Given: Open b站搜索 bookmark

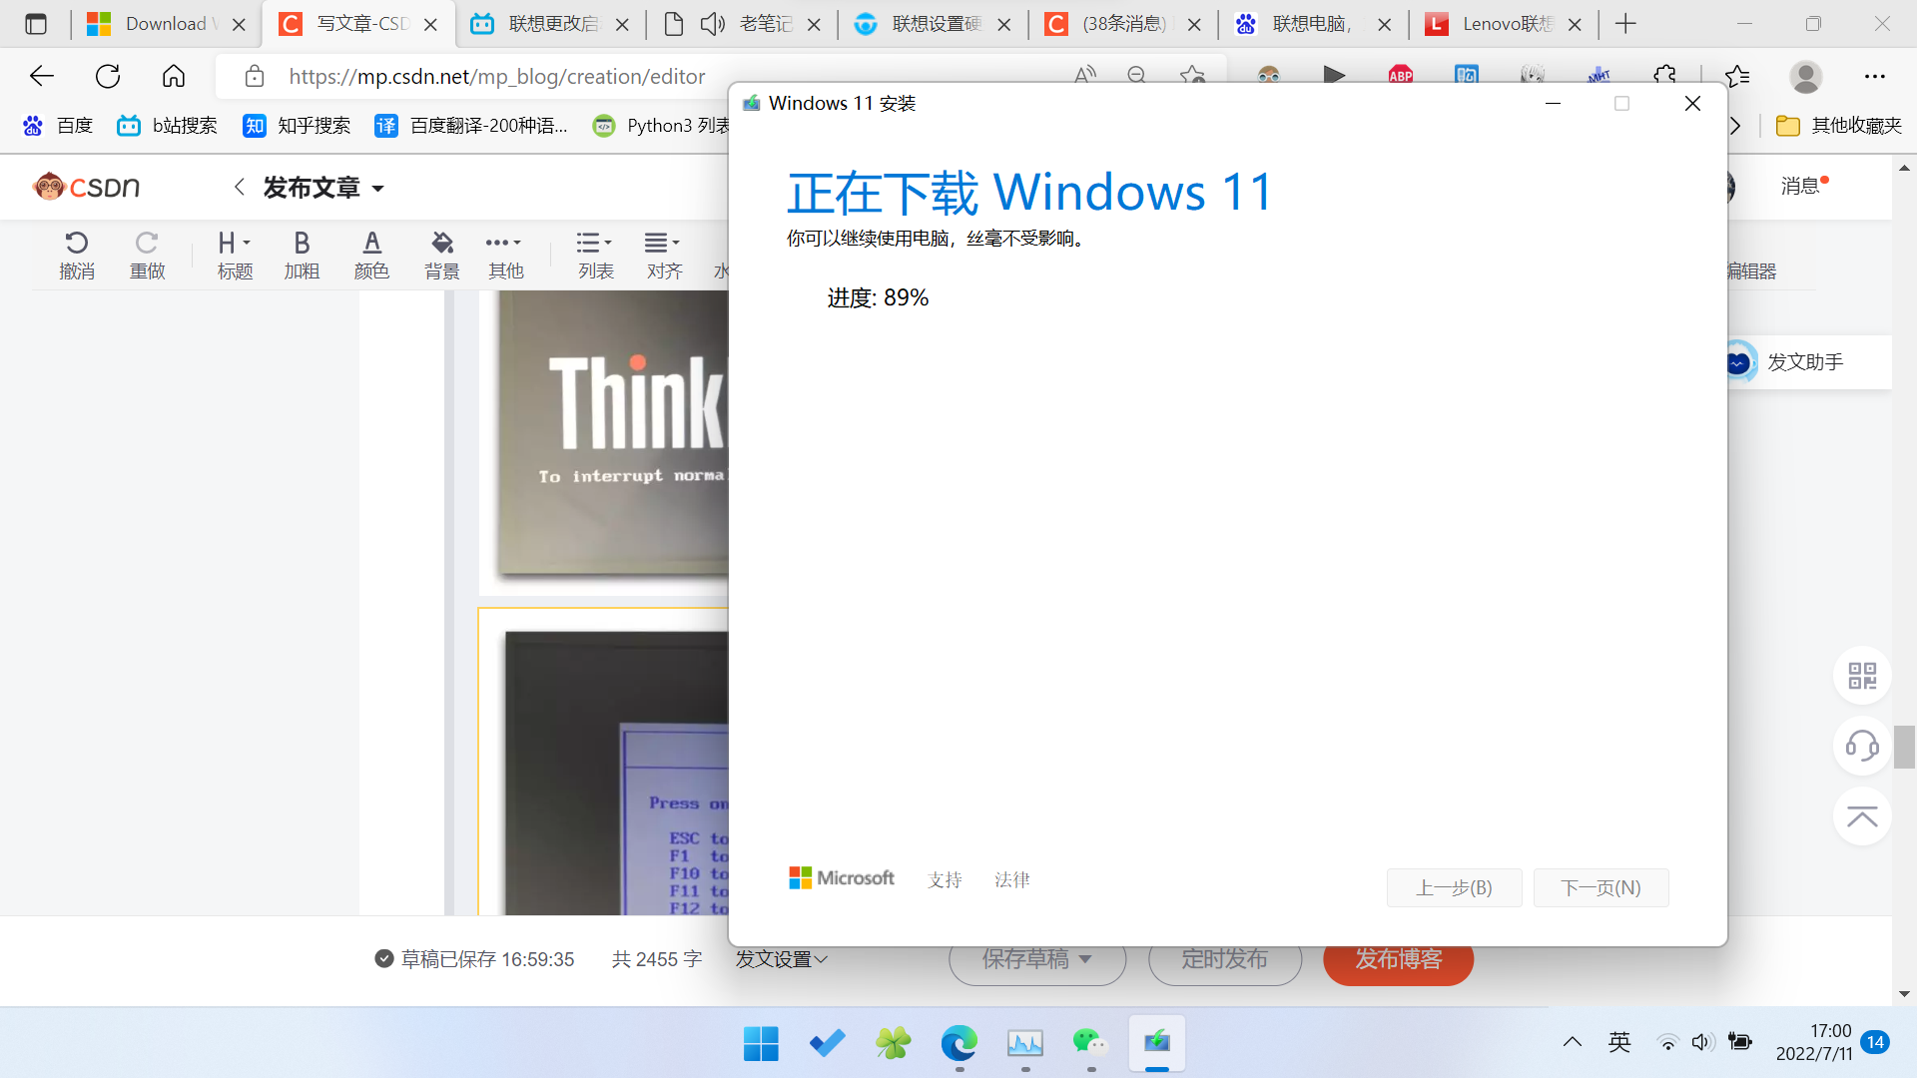Looking at the screenshot, I should 167,125.
